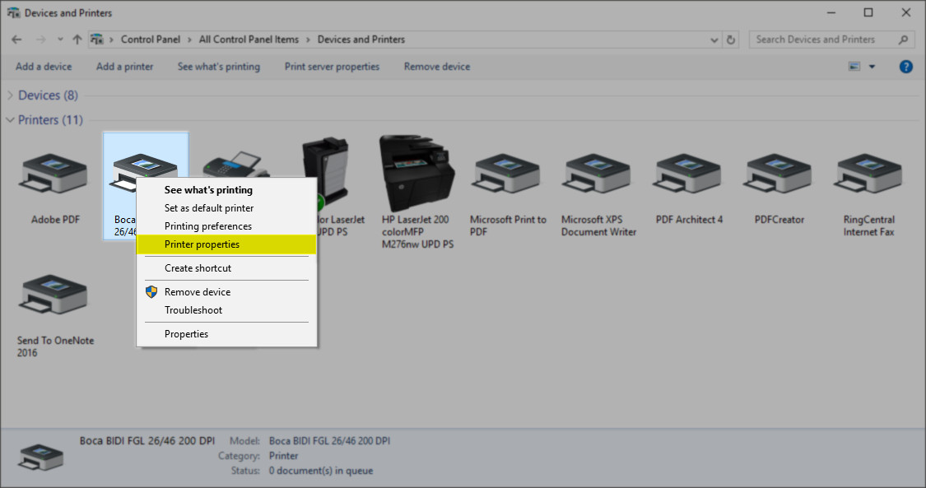926x488 pixels.
Task: Click '0 document(s) in queue' status text
Action: point(321,471)
